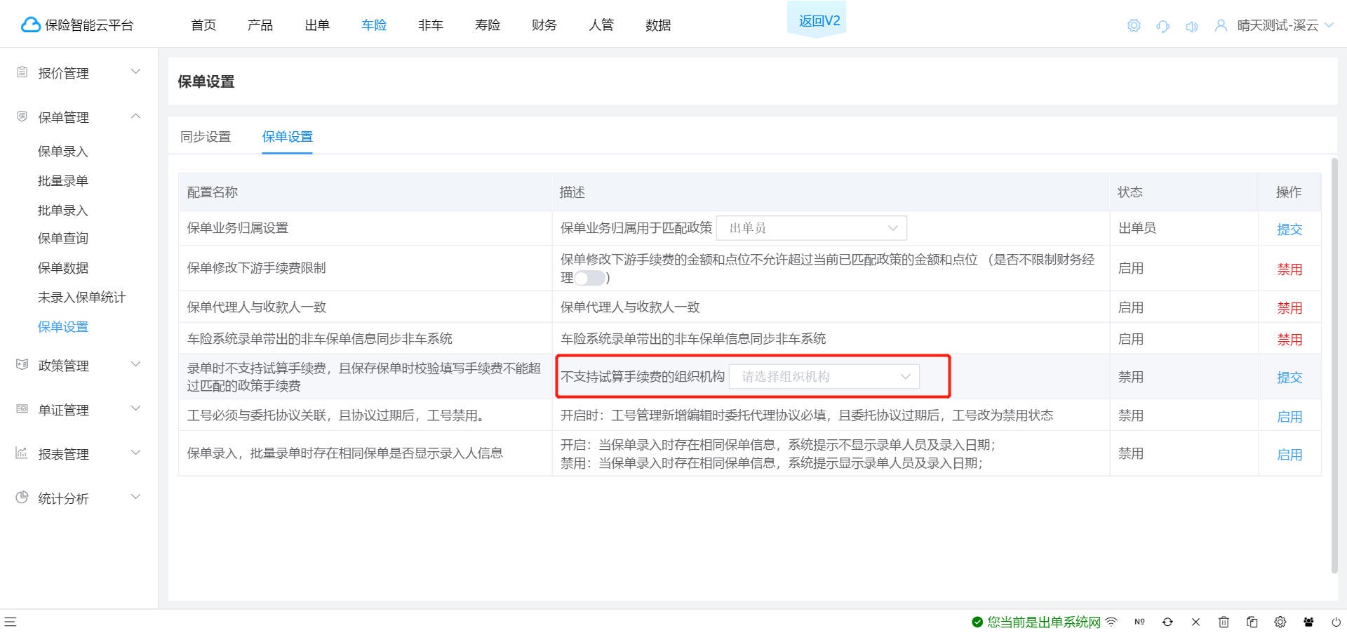Image resolution: width=1347 pixels, height=633 pixels.
Task: Click the speaker announcement icon
Action: click(1191, 27)
